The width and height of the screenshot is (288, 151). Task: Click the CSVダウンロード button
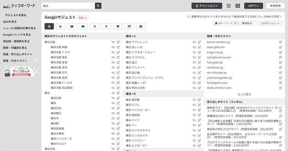tap(270, 23)
